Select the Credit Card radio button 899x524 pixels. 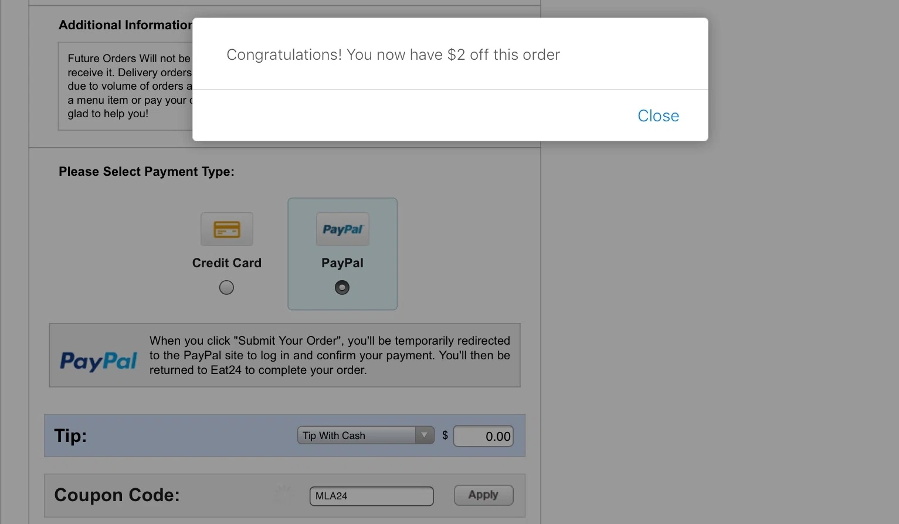click(x=226, y=287)
